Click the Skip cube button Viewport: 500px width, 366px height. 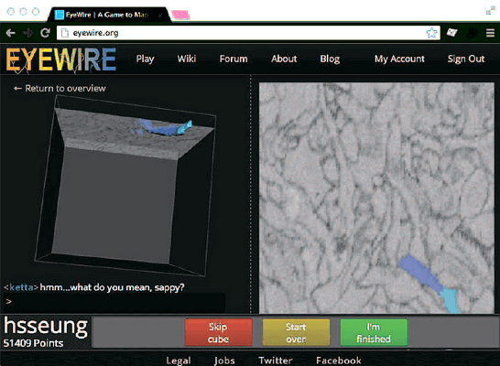pos(219,332)
